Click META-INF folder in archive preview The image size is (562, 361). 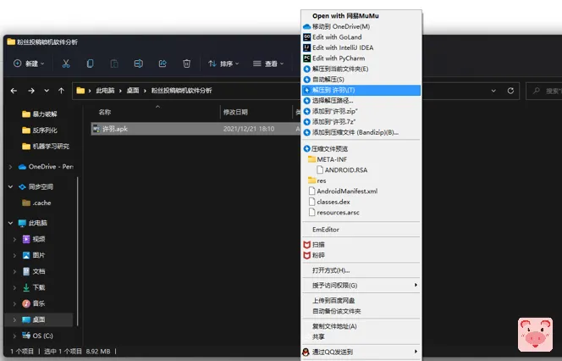(328, 159)
